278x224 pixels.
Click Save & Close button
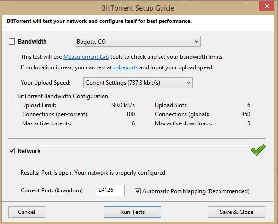[x=236, y=212]
